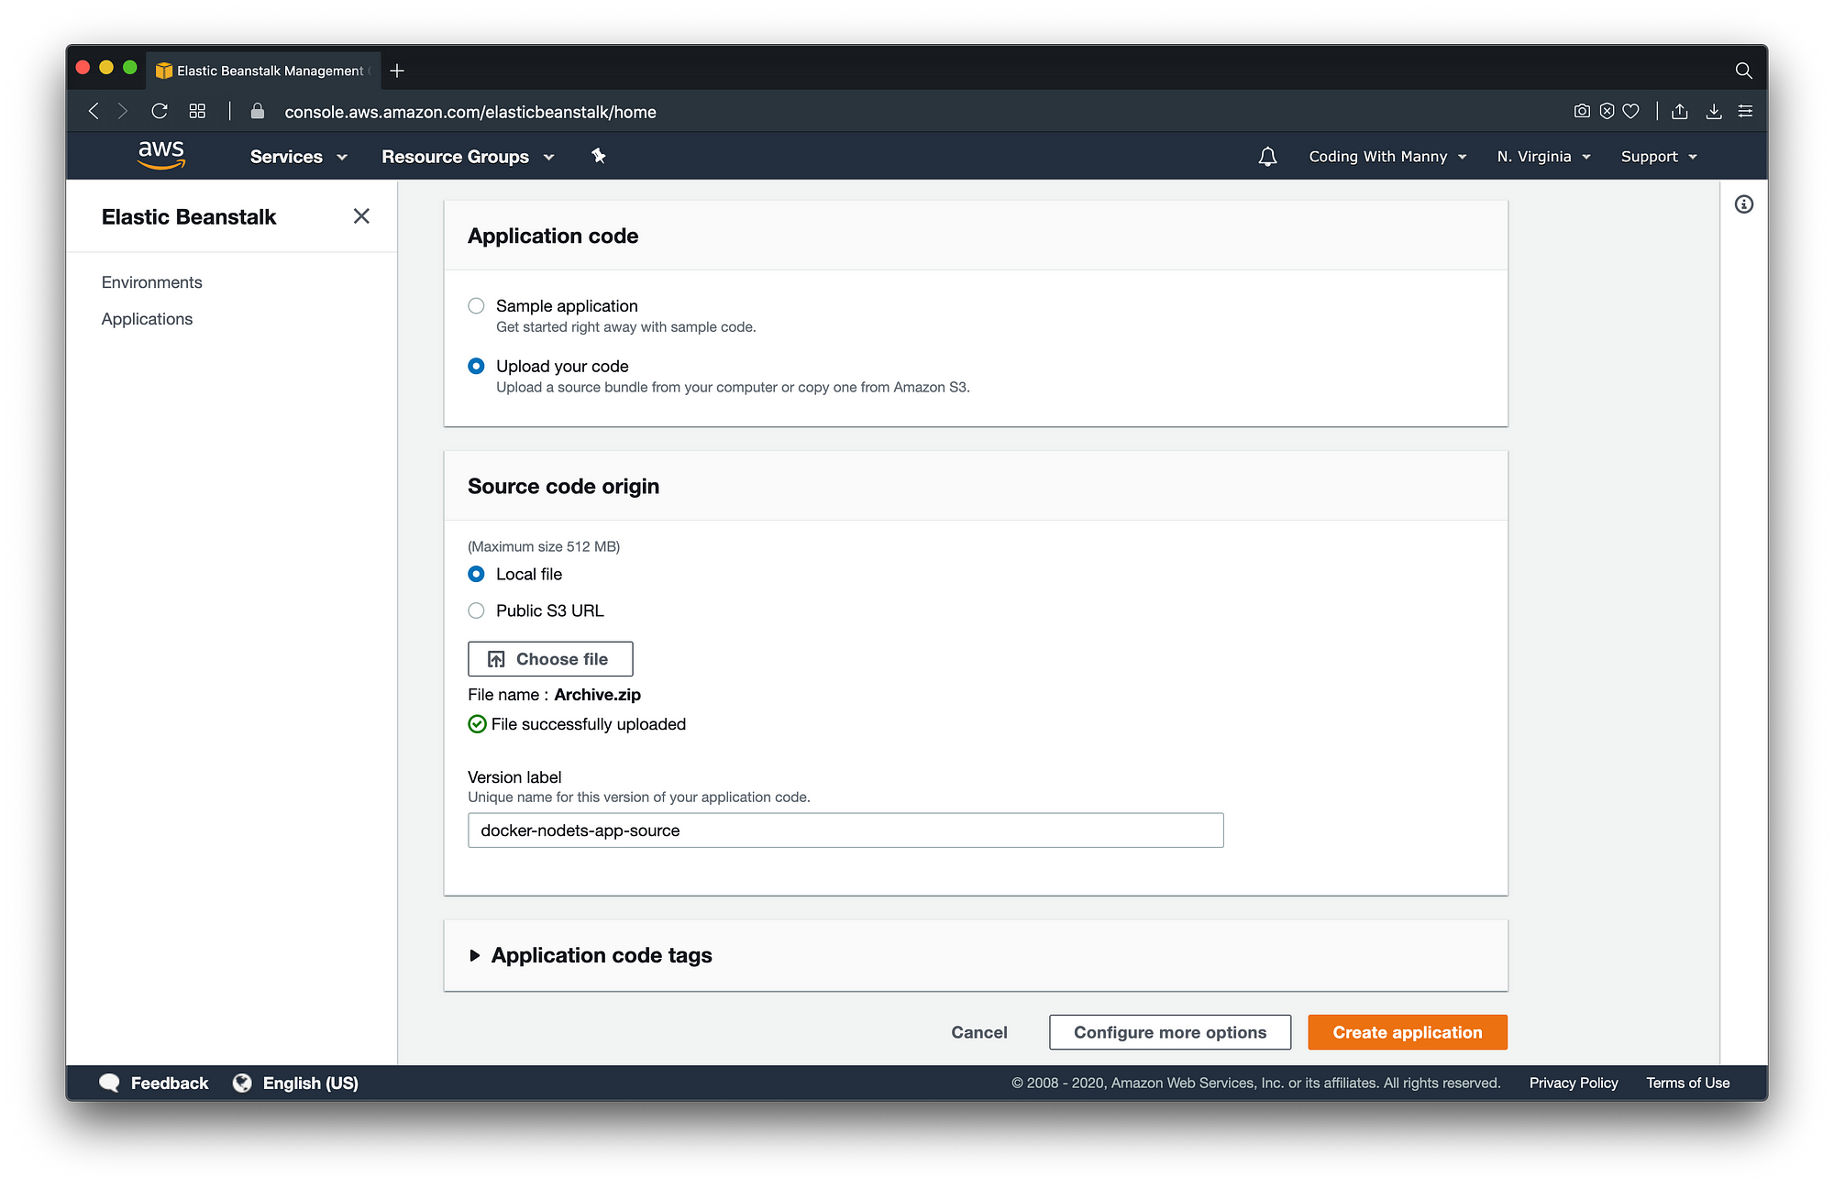
Task: Click the Source code origin heading
Action: point(563,486)
